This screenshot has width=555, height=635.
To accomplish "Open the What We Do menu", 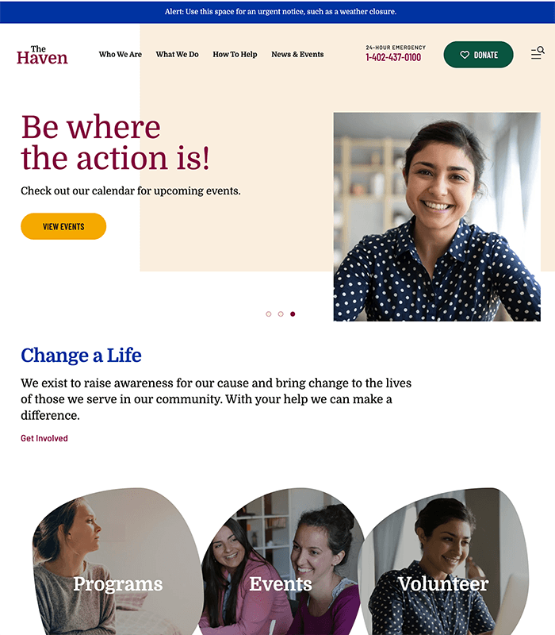I will click(177, 54).
